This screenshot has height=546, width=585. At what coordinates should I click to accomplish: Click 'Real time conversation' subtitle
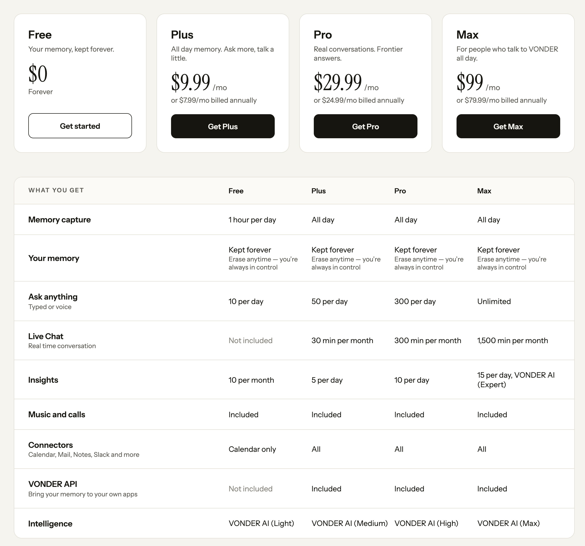tap(62, 346)
